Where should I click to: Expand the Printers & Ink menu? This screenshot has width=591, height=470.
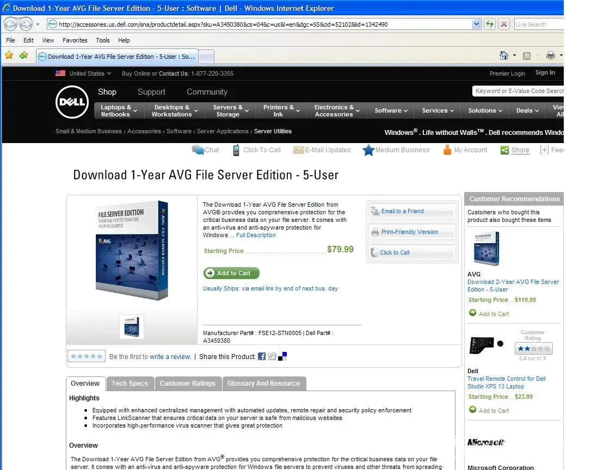pos(298,111)
